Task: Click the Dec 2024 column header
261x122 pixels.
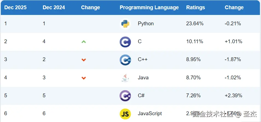Action: [54, 8]
